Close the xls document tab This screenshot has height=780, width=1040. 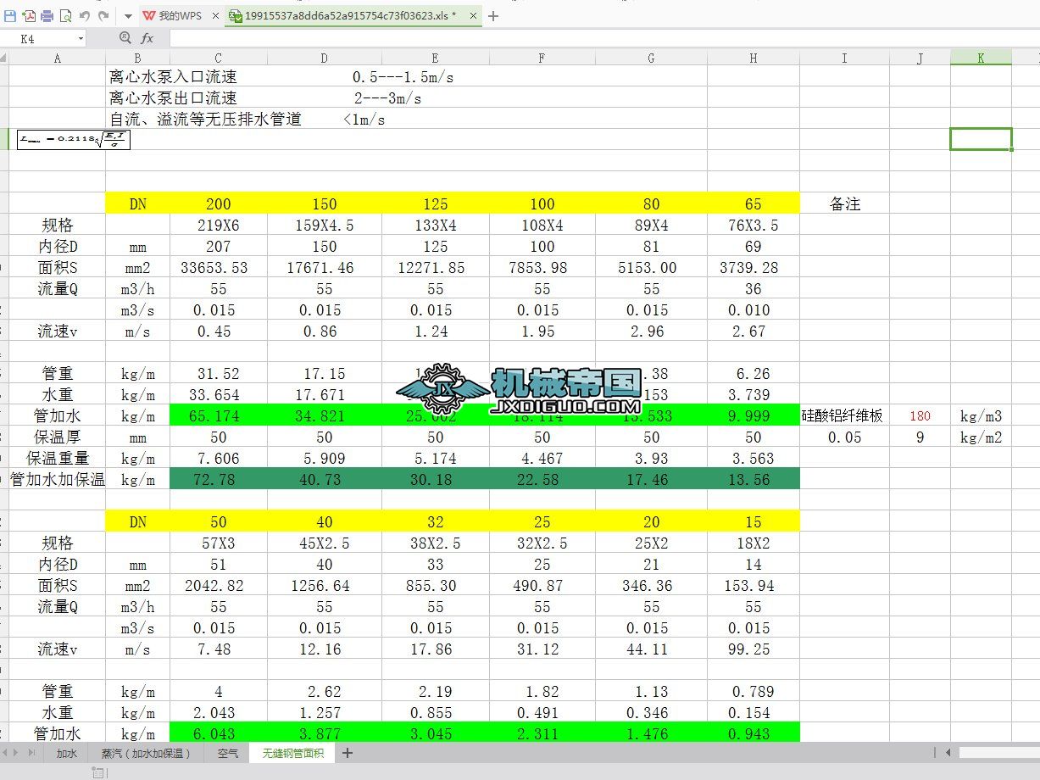pyautogui.click(x=473, y=16)
